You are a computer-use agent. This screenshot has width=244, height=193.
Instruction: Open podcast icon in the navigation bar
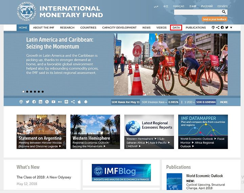[x=213, y=27]
